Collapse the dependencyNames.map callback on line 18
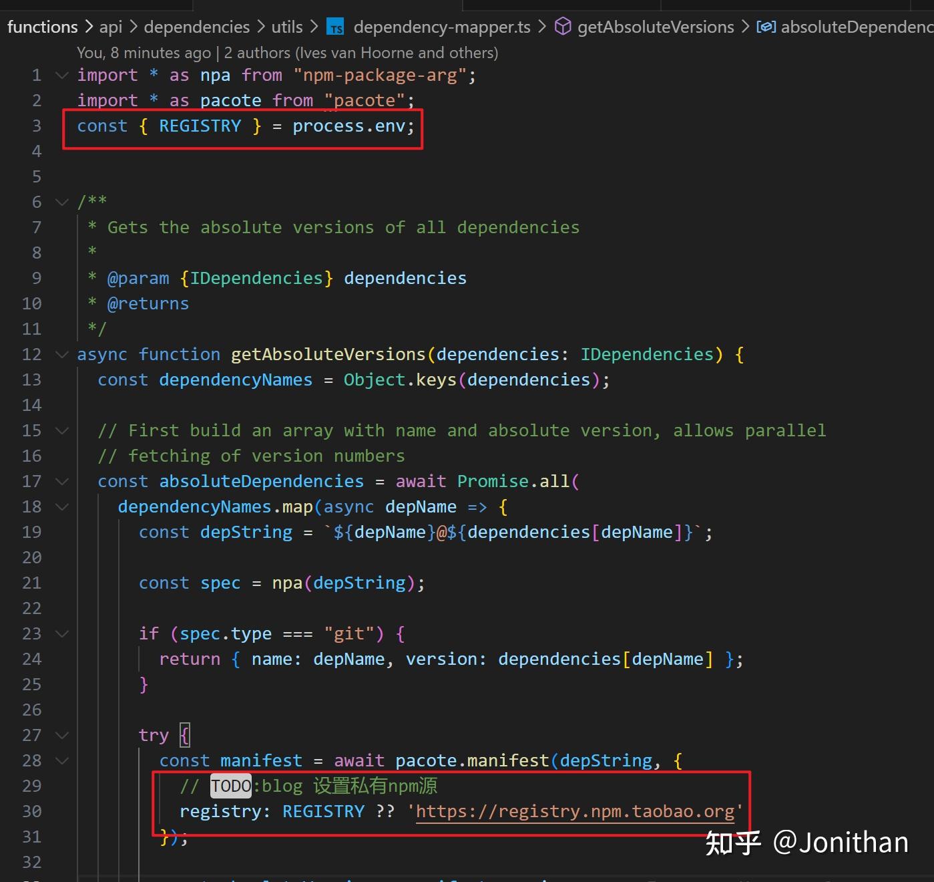This screenshot has width=934, height=882. 61,506
